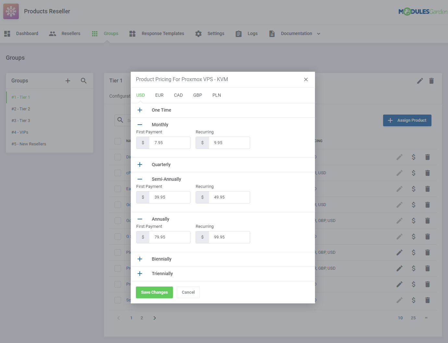Collapse the Monthly pricing section
Image resolution: width=448 pixels, height=343 pixels.
140,125
